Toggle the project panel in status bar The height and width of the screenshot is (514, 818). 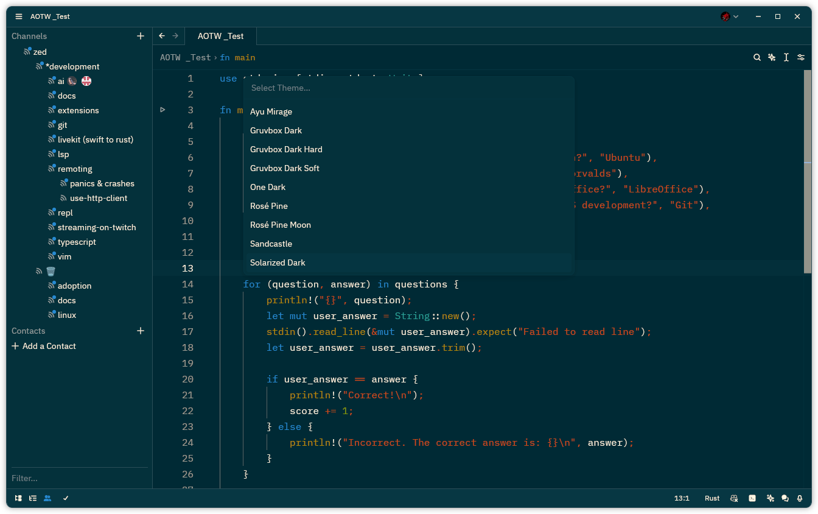tap(19, 498)
